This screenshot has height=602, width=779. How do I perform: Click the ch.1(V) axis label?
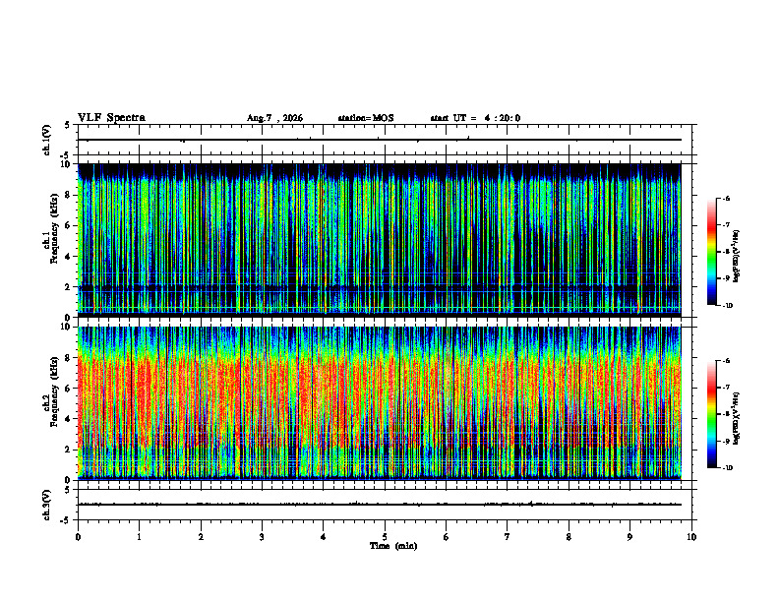(x=47, y=140)
